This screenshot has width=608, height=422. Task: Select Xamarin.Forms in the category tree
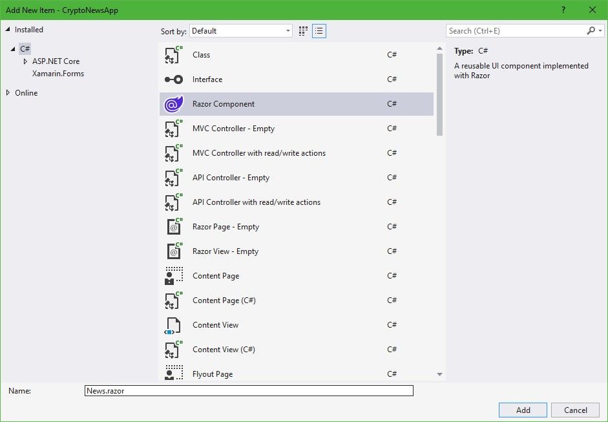(58, 74)
